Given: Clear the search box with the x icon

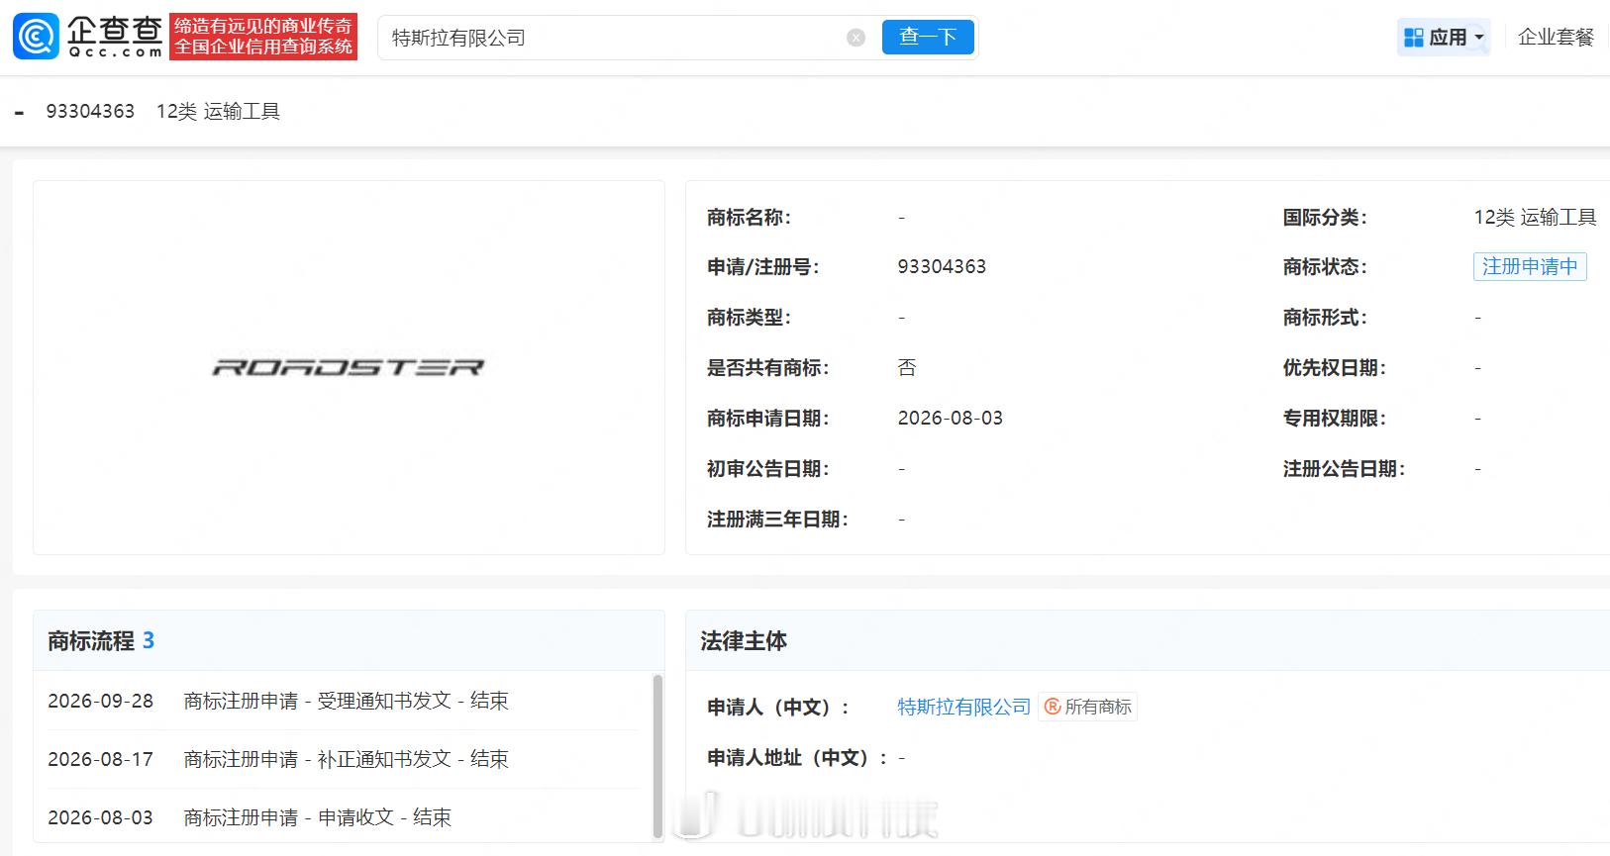Looking at the screenshot, I should pos(856,38).
